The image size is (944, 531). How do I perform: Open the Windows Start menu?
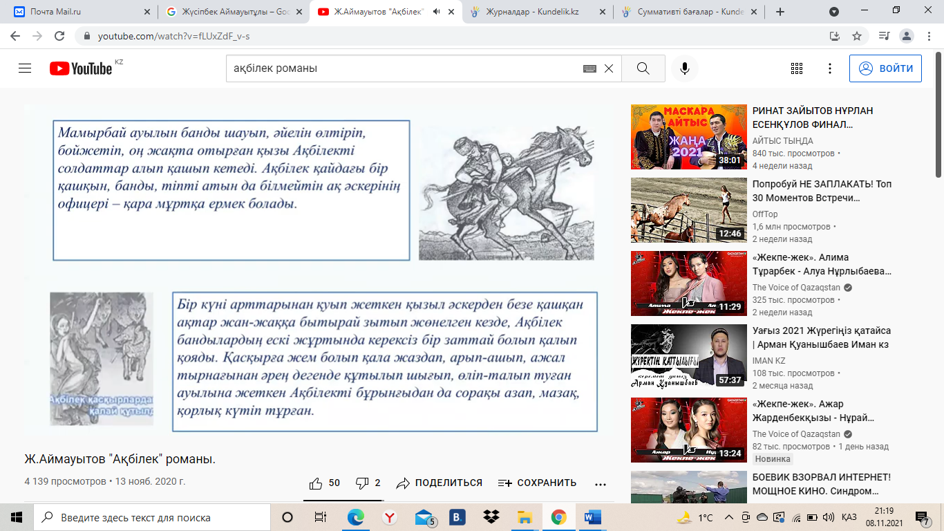pyautogui.click(x=17, y=517)
